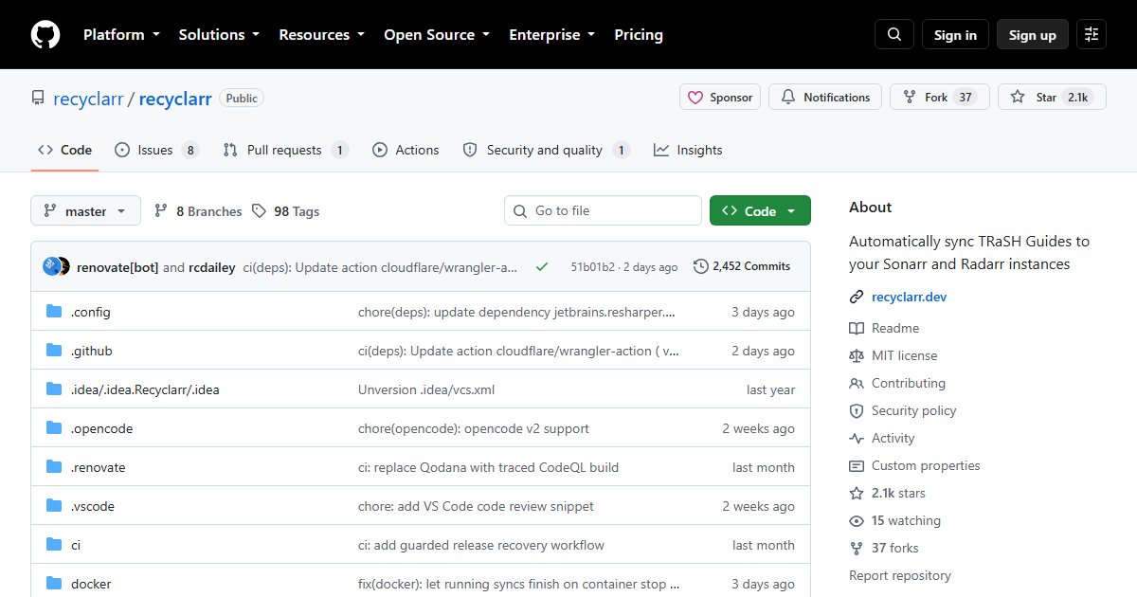Screen dimensions: 1137x597
Task: Click the Pricing link
Action: click(639, 35)
